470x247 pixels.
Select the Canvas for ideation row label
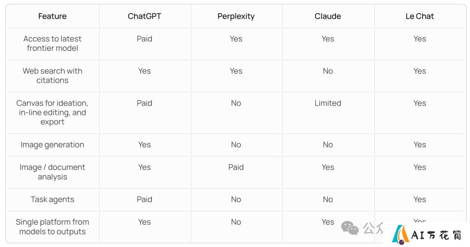53,112
